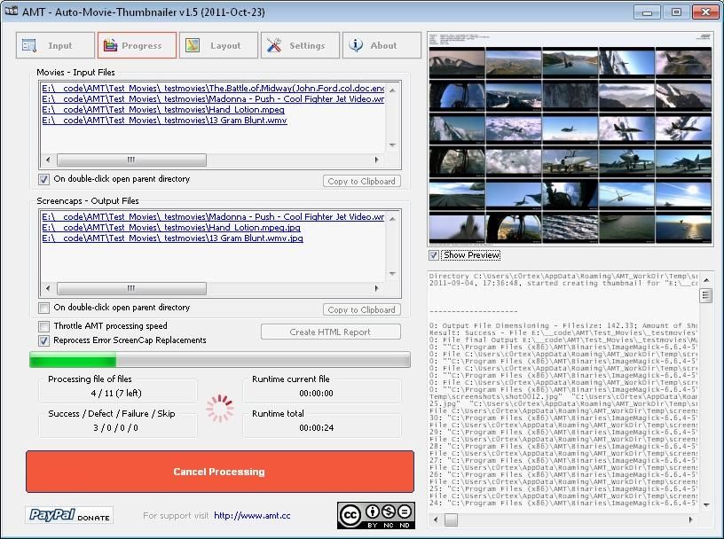Toggle Reprocess Error ScreenCap Replacements

[x=44, y=340]
